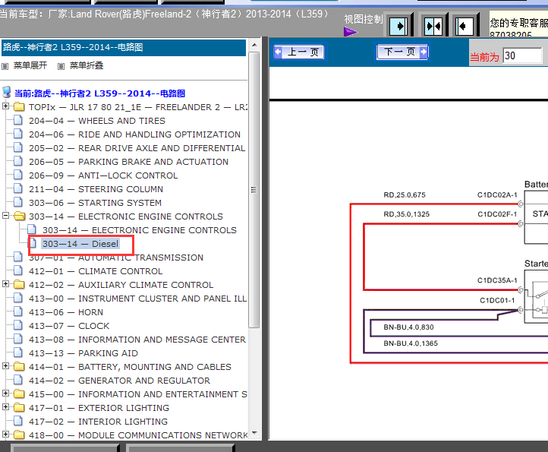Expand the TOPIx JLR FREELANDER 2 node

click(6, 107)
